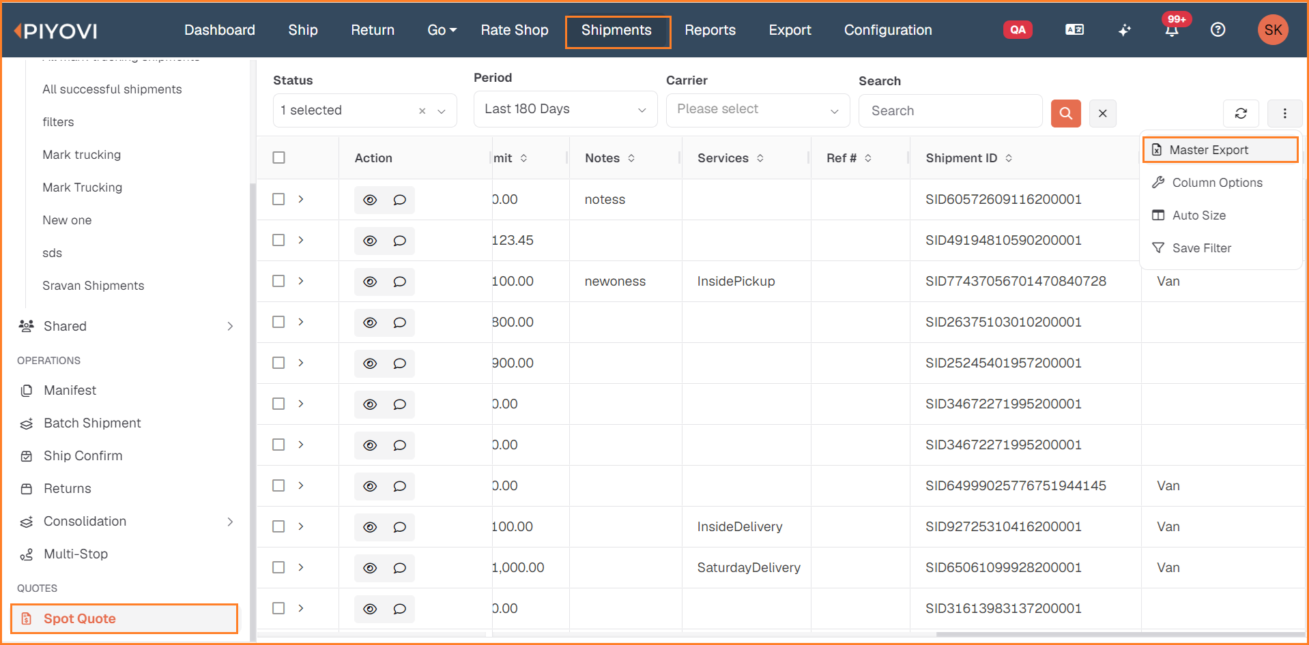Viewport: 1309px width, 645px height.
Task: Open the notifications bell icon
Action: pyautogui.click(x=1172, y=30)
